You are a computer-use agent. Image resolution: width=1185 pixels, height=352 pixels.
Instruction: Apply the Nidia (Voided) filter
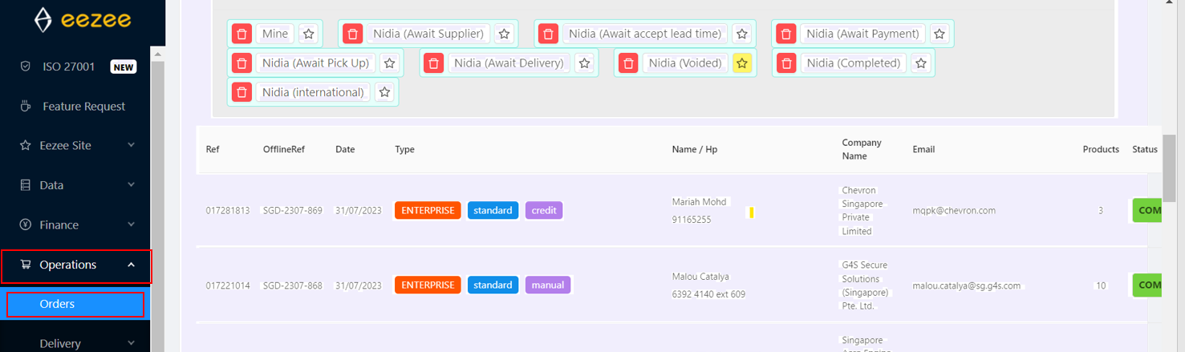coord(685,63)
